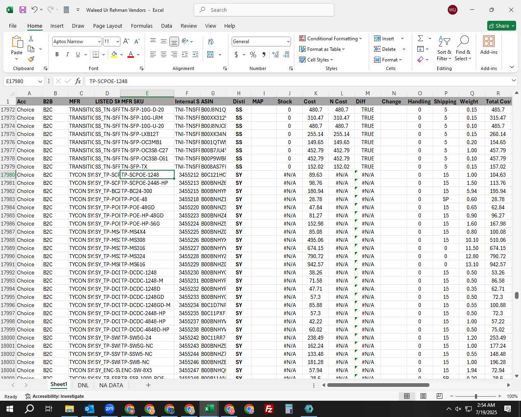
Task: Toggle Bottom Align
Action: click(174, 42)
